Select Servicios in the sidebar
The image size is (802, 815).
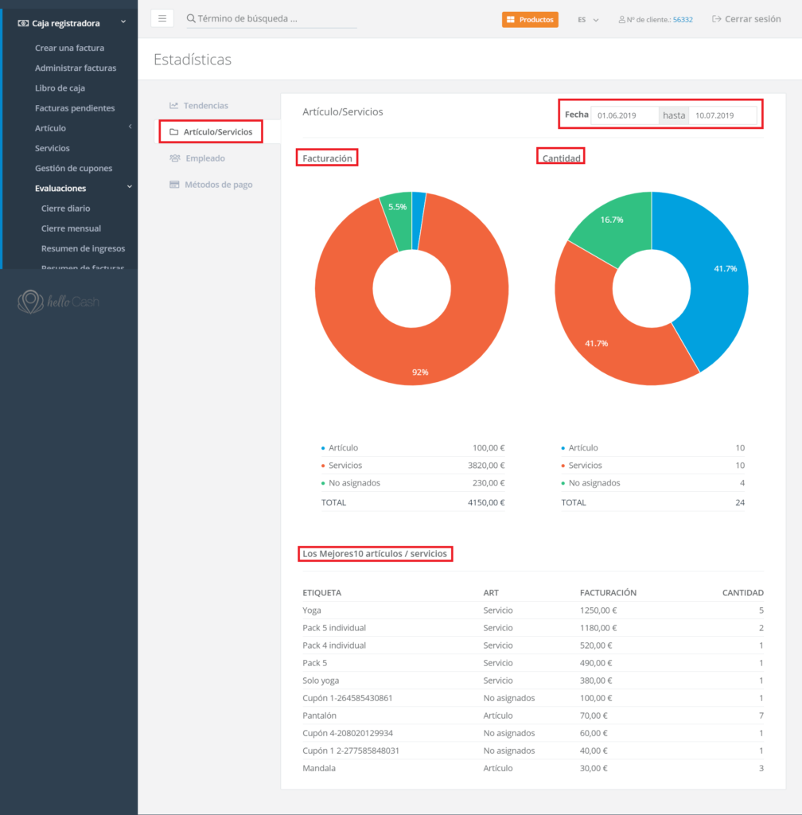pyautogui.click(x=53, y=148)
